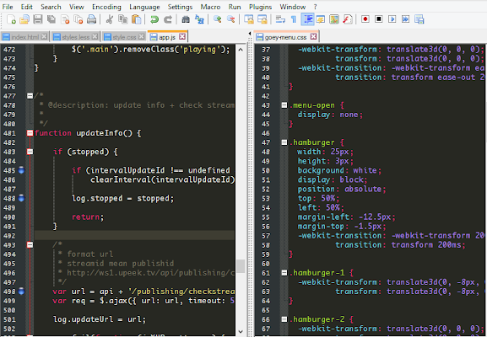The height and width of the screenshot is (337, 487).
Task: Run the macro multiple times icon
Action: pyautogui.click(x=406, y=19)
